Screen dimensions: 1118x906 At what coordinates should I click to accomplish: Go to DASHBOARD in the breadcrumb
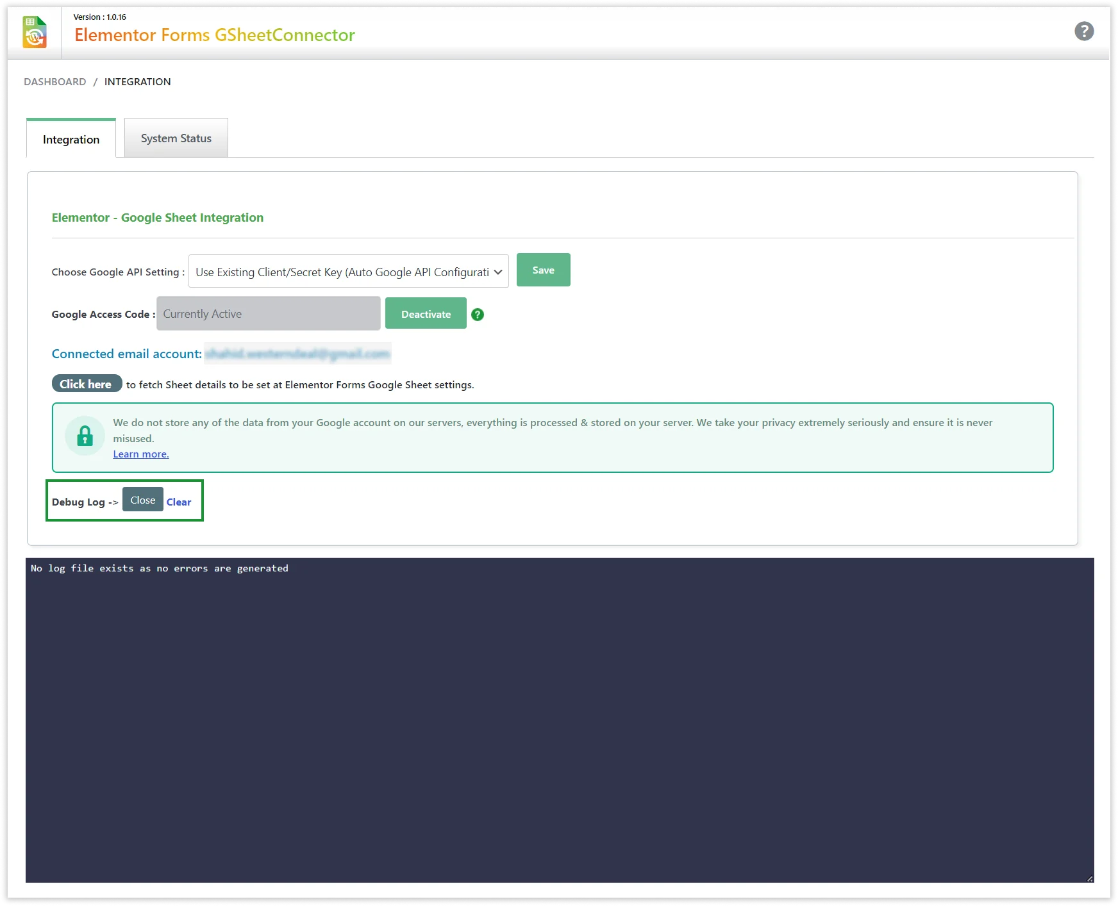(x=55, y=82)
